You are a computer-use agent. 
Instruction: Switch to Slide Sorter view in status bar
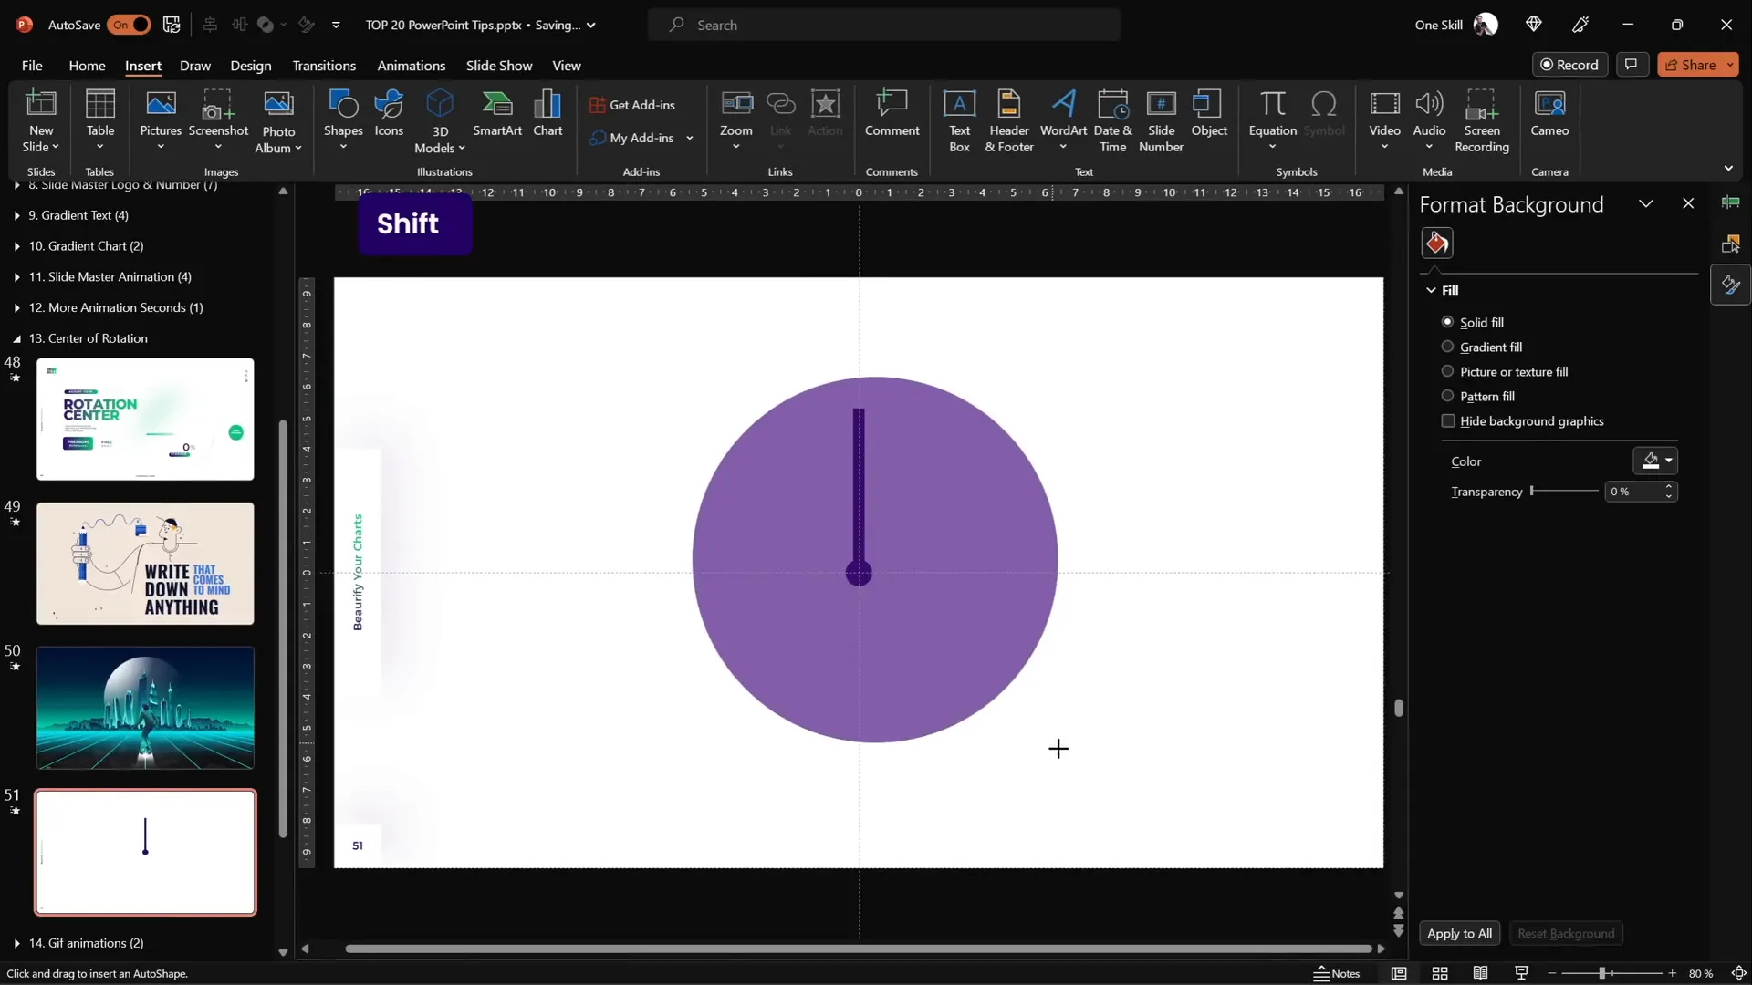pyautogui.click(x=1440, y=973)
